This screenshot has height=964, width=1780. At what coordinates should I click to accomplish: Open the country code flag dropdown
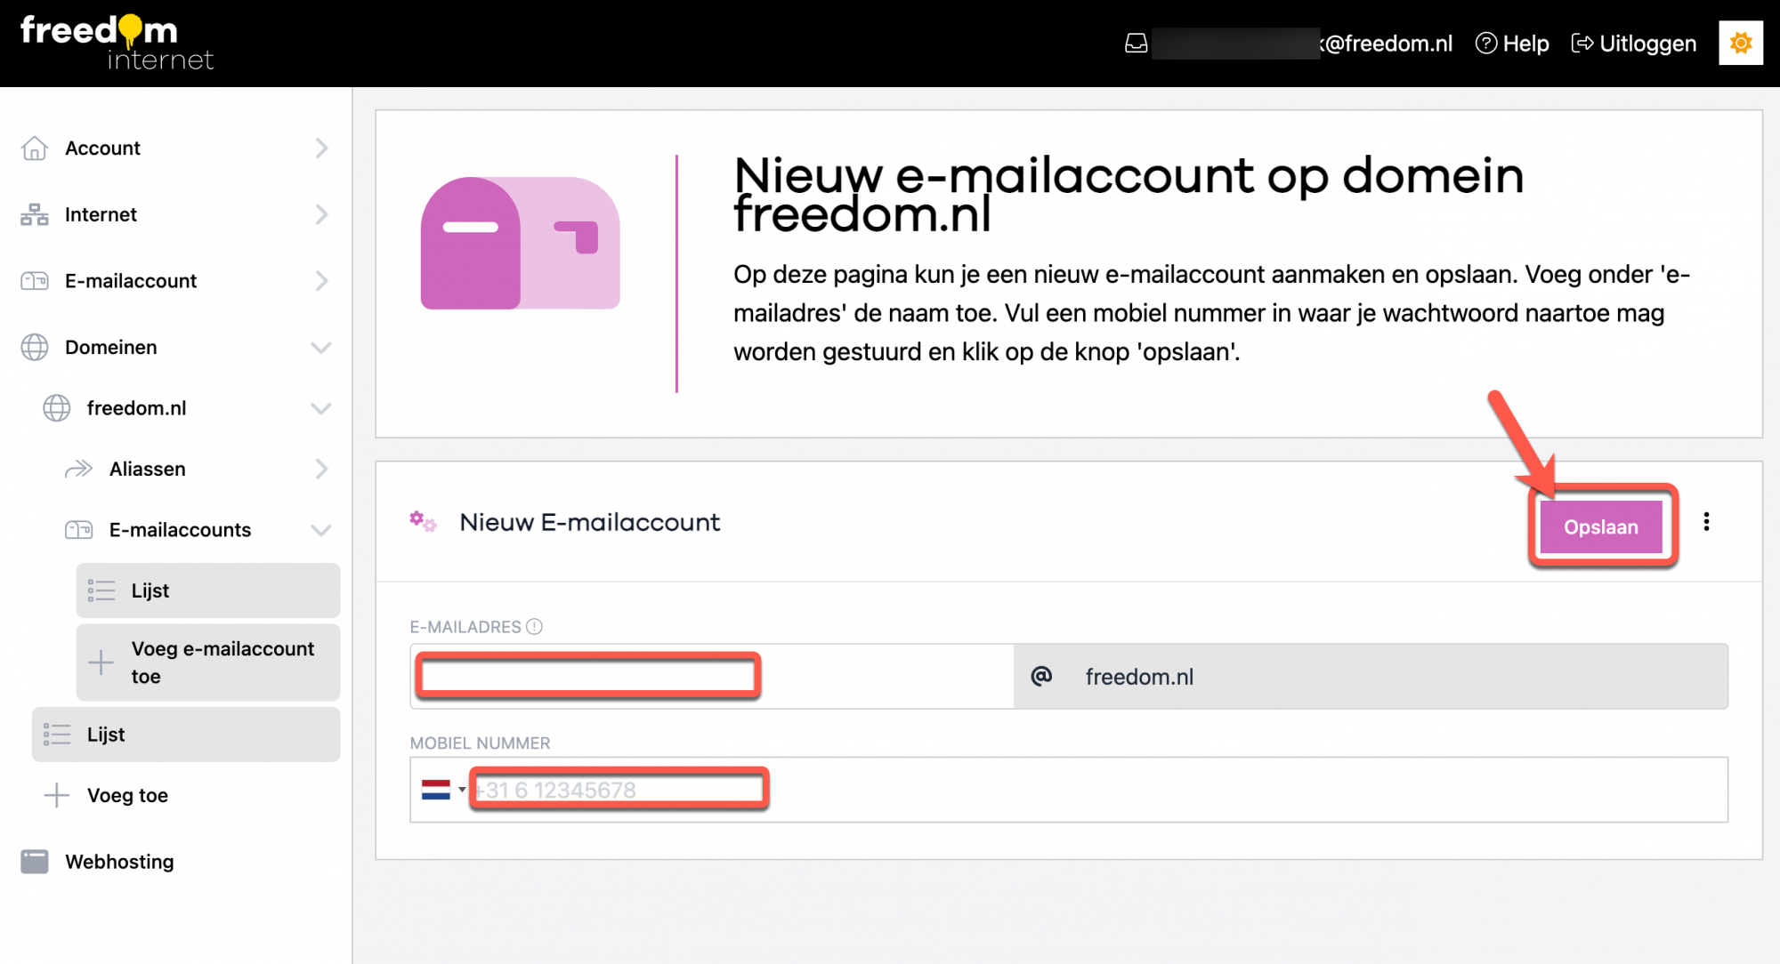click(442, 789)
